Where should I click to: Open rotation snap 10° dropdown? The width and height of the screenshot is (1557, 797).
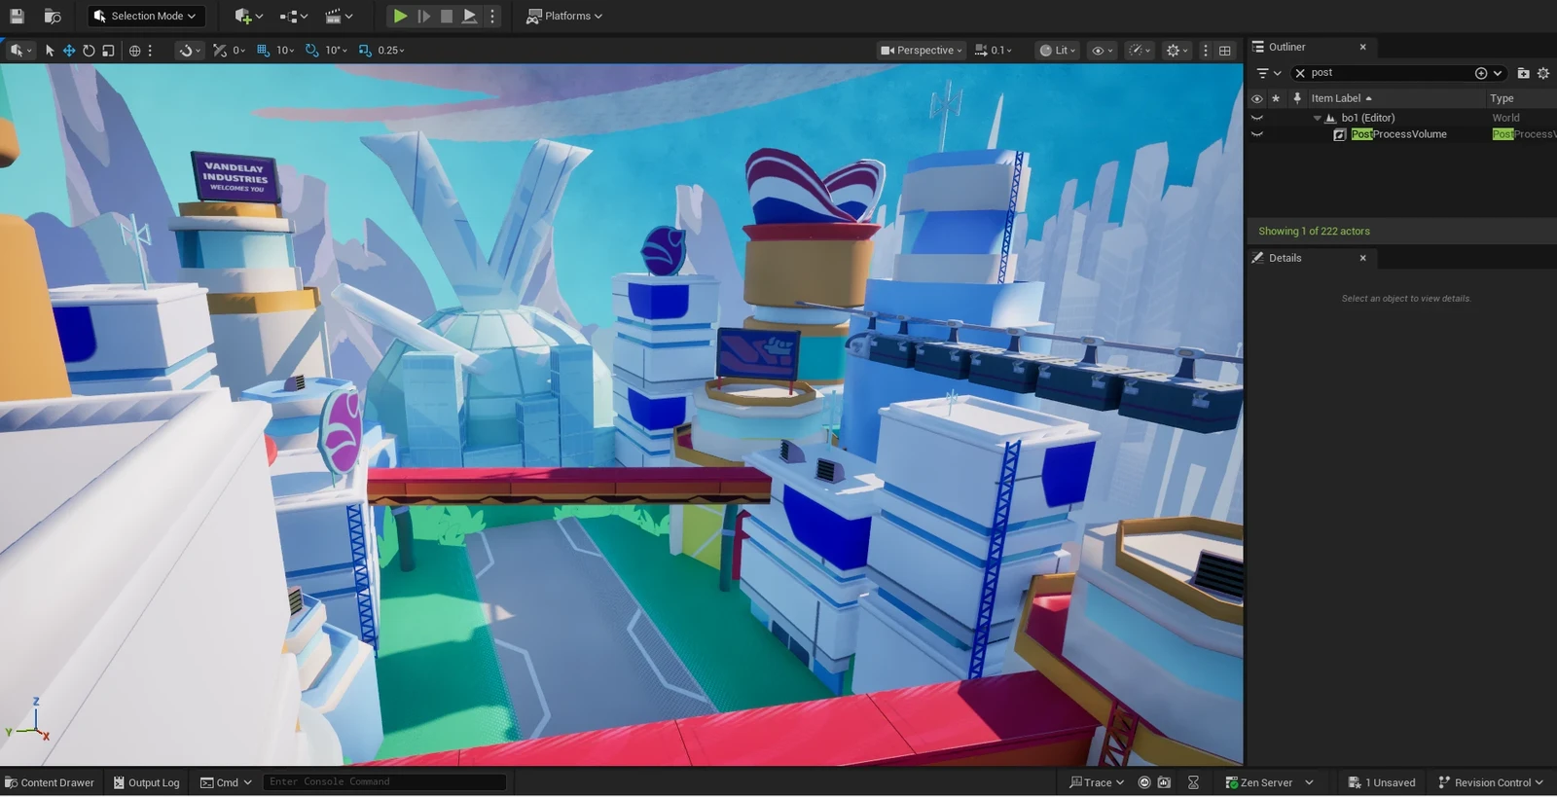(x=336, y=50)
